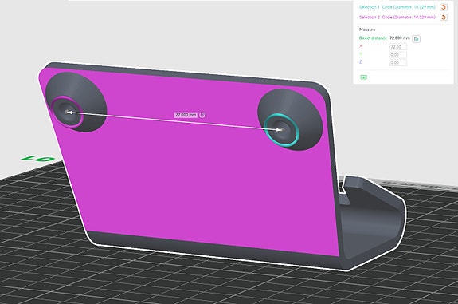Reset Selection 2 with its undo icon
Screen dimensions: 458x304
coord(444,18)
